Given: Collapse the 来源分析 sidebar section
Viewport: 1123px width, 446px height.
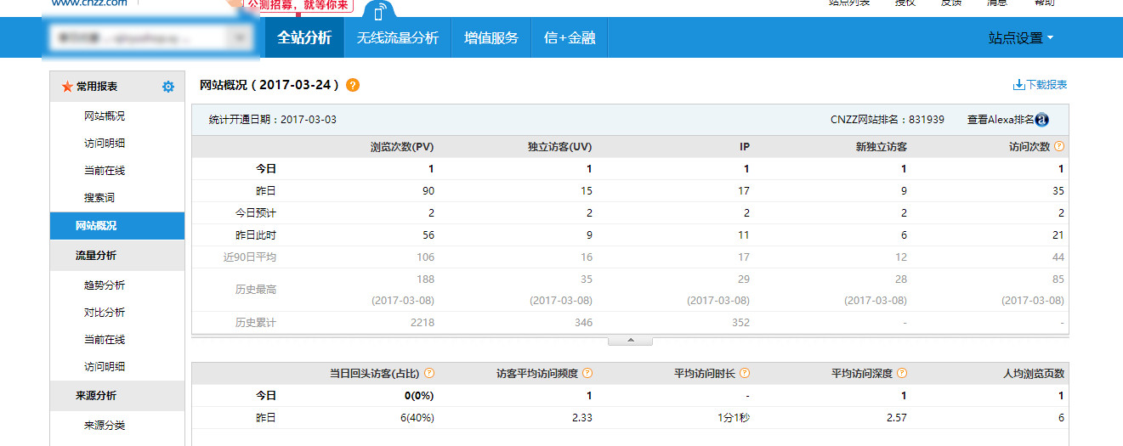Looking at the screenshot, I should [x=117, y=396].
